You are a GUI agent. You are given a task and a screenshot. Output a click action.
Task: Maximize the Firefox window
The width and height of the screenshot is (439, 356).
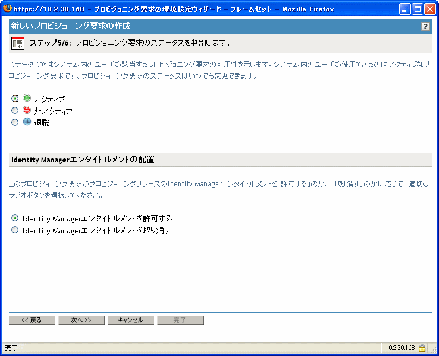(417, 9)
